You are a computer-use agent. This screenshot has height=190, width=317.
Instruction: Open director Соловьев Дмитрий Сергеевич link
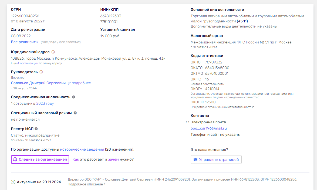click(38, 83)
